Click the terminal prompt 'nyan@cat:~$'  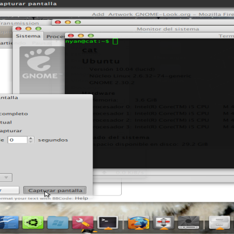87,41
